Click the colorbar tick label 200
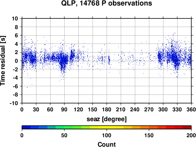The width and height of the screenshot is (196, 147). pyautogui.click(x=191, y=135)
